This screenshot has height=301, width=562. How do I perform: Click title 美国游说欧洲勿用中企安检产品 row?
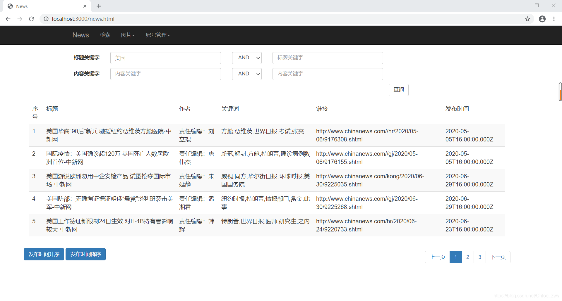pos(108,180)
